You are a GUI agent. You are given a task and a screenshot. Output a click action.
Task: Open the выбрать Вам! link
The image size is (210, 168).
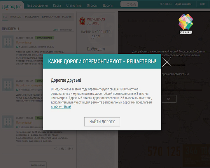pos(61,107)
